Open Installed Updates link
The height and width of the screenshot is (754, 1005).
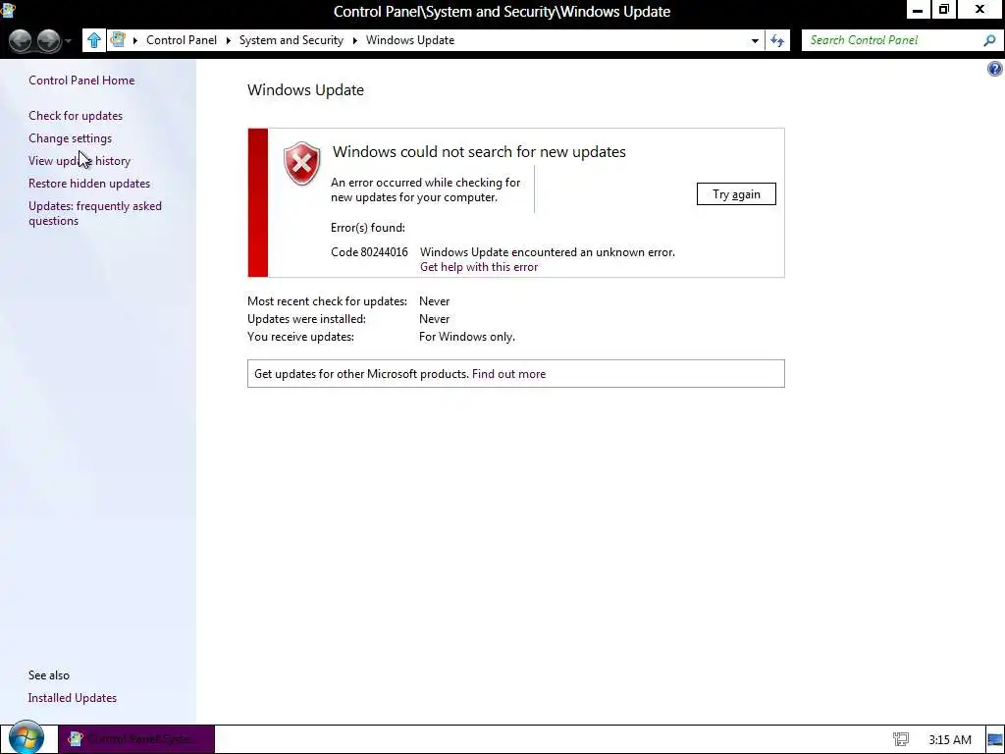(73, 698)
